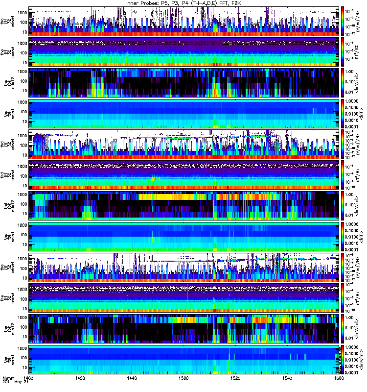Select the thd fbk scm1 spectrogram panel
Viewport: 367px width, 392px height.
point(183,237)
